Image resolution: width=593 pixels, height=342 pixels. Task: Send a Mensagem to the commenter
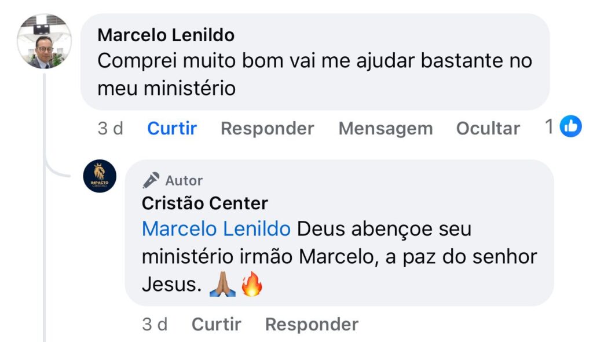point(385,128)
